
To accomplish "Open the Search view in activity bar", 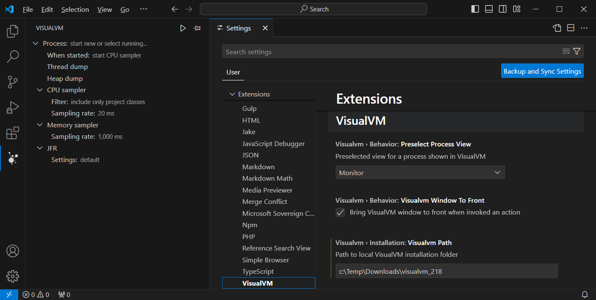I will [12, 57].
